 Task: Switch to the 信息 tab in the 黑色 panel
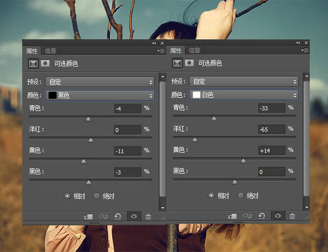(x=50, y=50)
